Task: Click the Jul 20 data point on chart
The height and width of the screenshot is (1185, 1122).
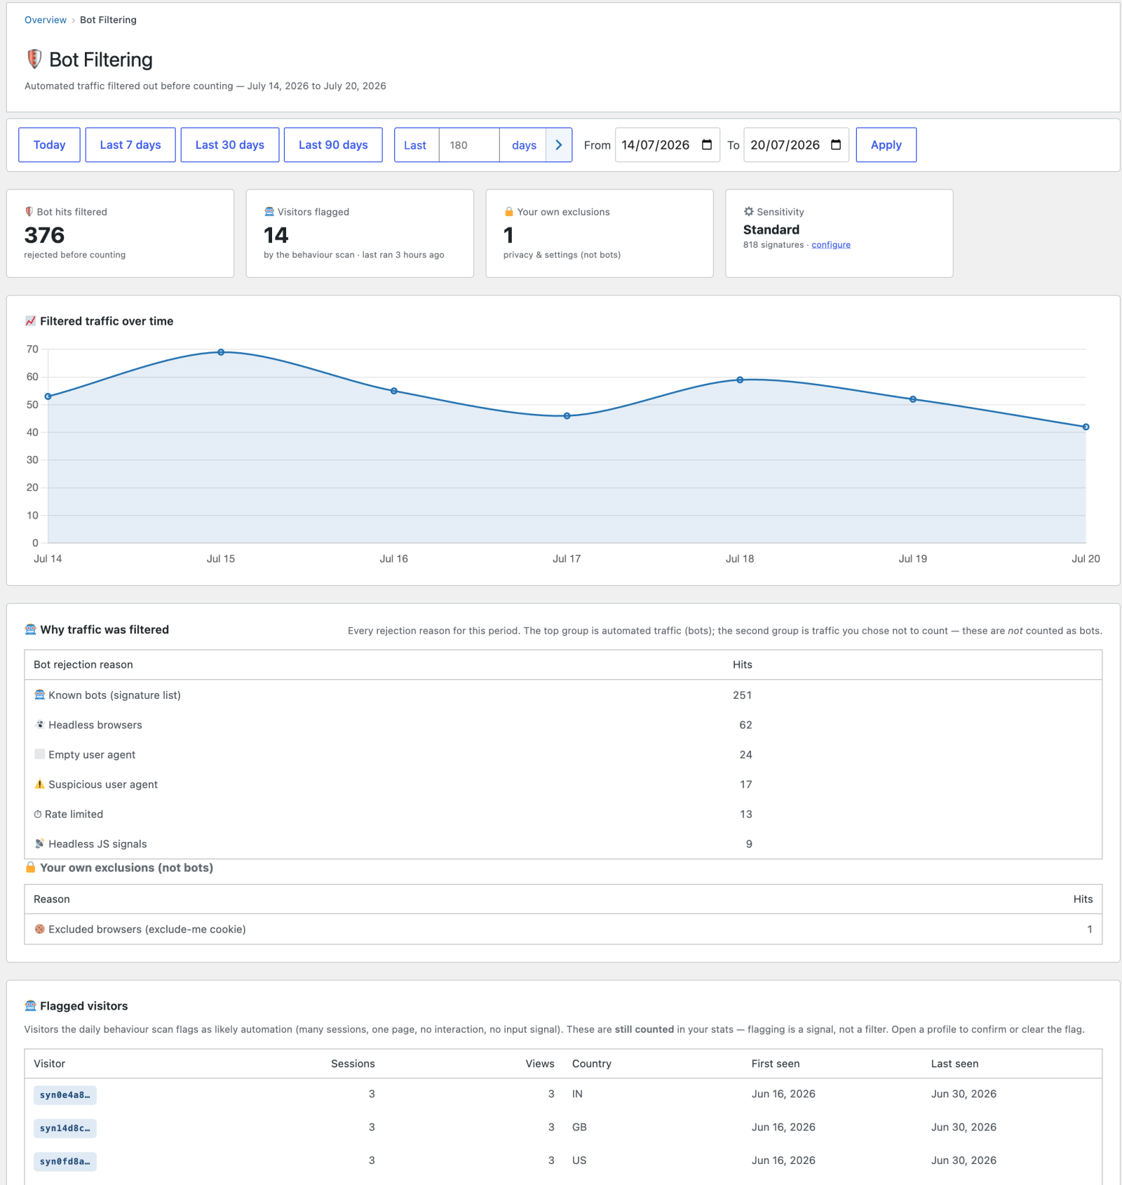Action: click(x=1086, y=427)
